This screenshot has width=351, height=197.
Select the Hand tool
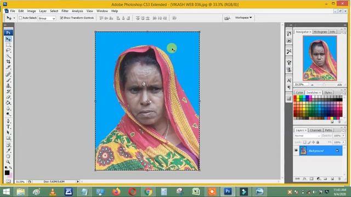8,156
